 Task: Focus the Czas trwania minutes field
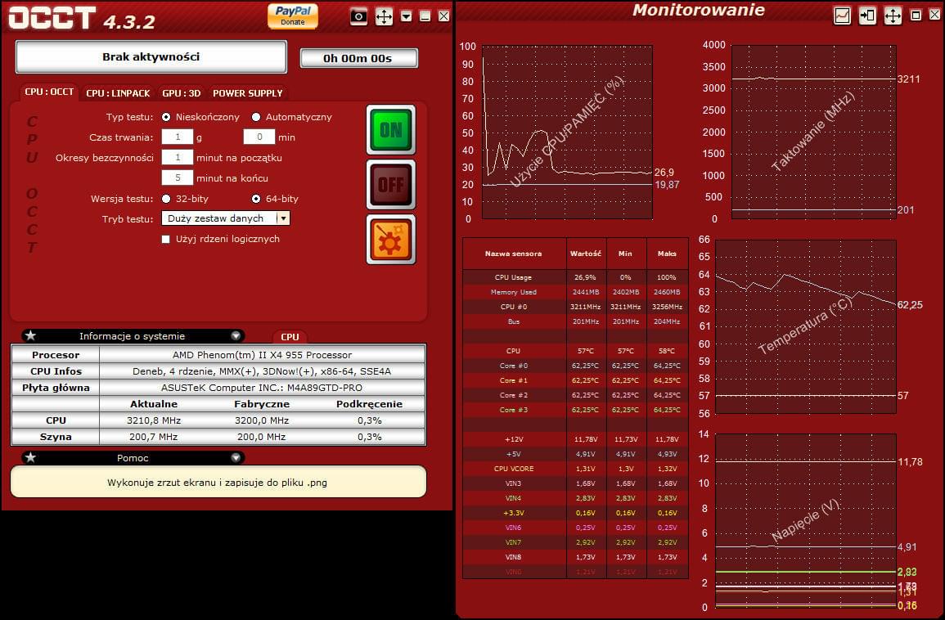point(259,137)
